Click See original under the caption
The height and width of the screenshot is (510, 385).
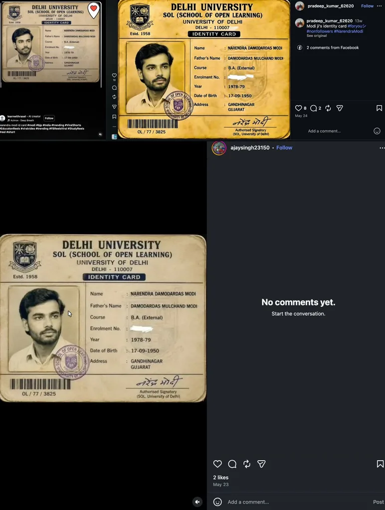[317, 36]
